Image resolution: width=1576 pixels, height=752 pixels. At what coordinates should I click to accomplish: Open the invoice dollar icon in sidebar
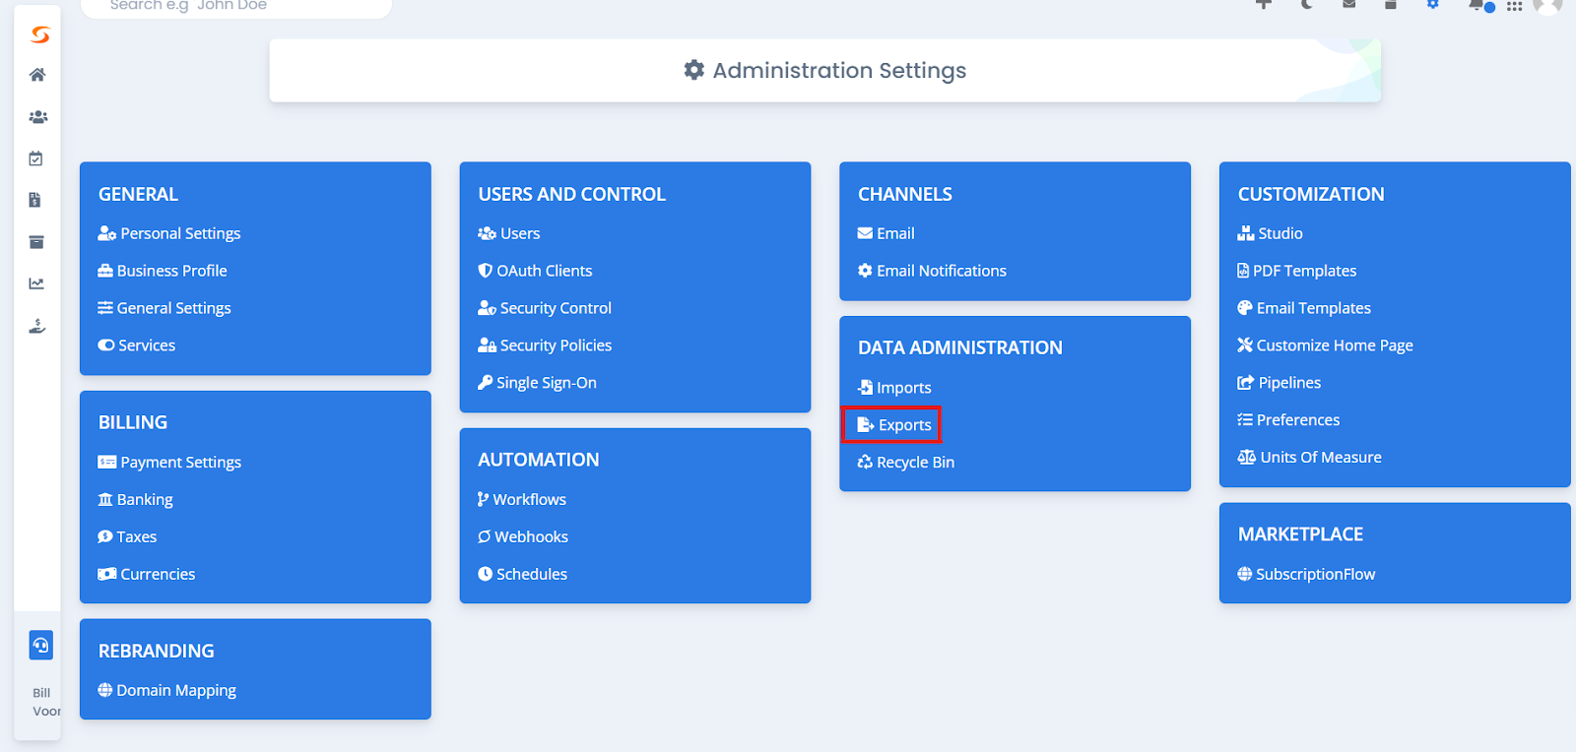[x=35, y=200]
